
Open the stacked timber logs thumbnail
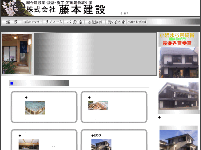pos(98,106)
